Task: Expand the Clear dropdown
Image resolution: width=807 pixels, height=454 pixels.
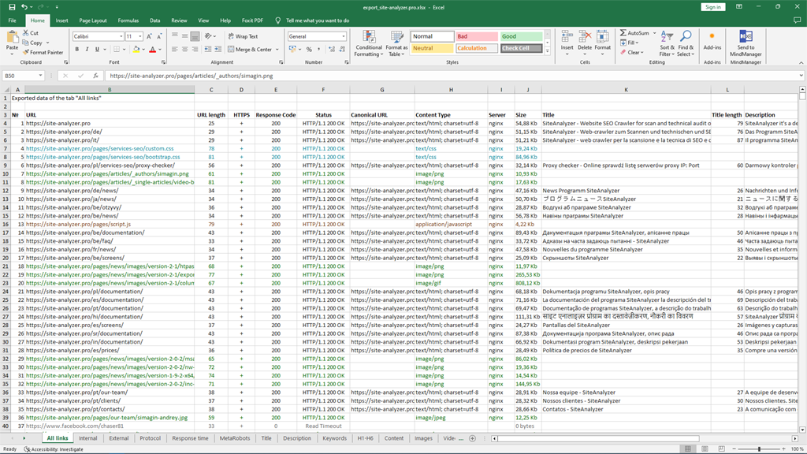Action: [643, 53]
